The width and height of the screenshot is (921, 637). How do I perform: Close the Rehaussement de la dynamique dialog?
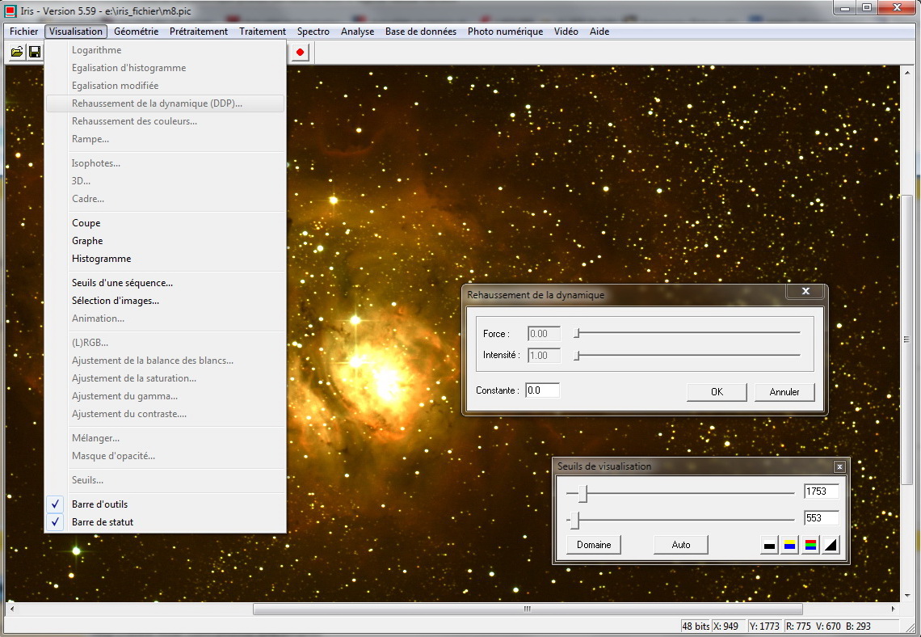[806, 291]
